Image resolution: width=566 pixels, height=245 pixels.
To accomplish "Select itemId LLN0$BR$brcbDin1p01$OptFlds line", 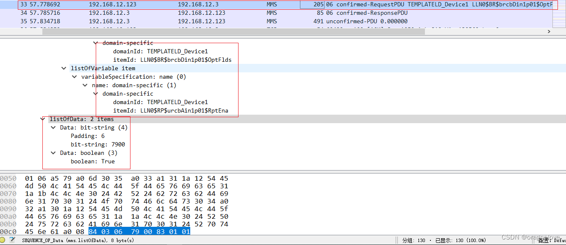I will 172,60.
